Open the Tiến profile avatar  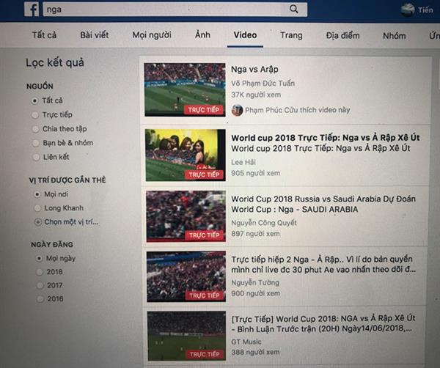[x=408, y=10]
